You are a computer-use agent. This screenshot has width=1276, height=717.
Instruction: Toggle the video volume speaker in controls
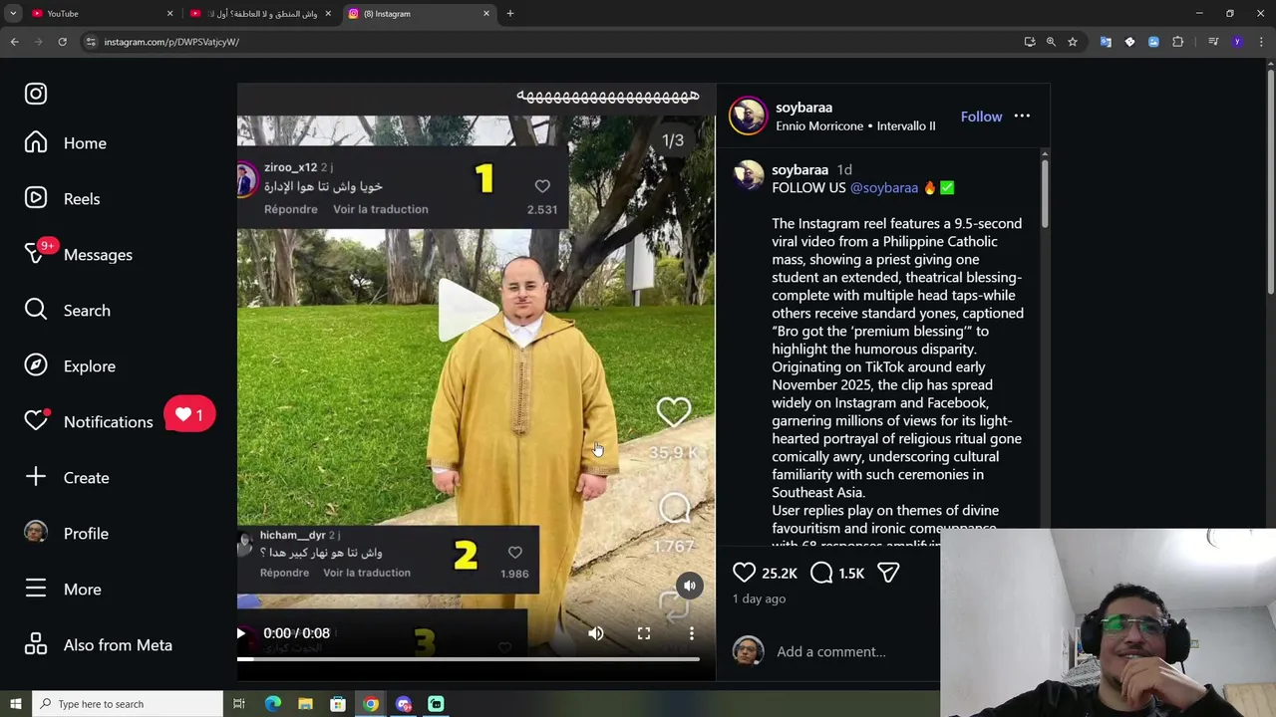pos(596,633)
